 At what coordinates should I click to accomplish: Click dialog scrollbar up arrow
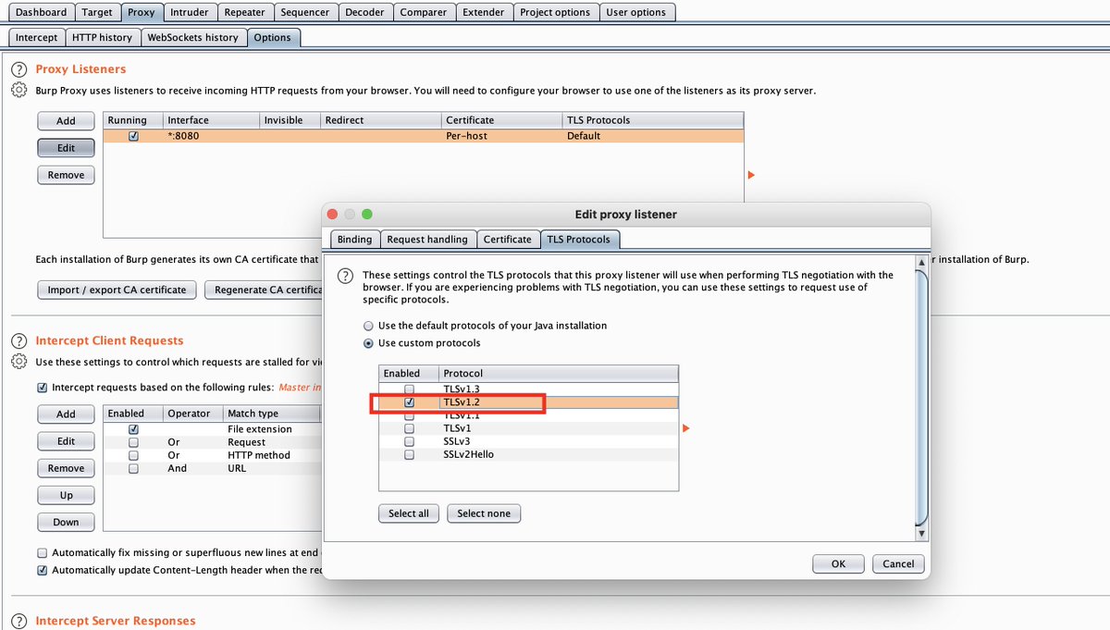coord(920,262)
